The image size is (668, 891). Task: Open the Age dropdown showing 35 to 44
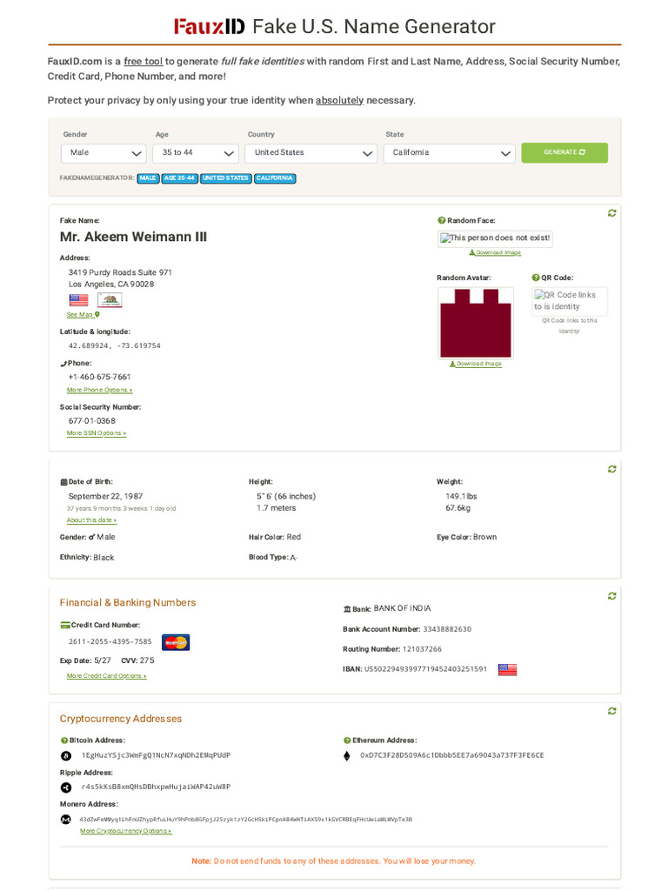(x=196, y=153)
